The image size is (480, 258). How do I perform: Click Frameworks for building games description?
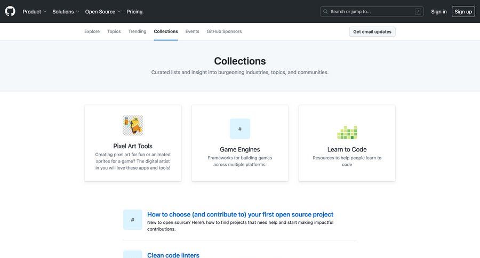240,162
